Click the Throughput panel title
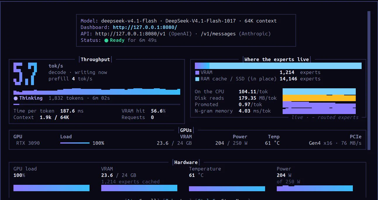Viewport: 378px width, 200px height. pos(95,59)
